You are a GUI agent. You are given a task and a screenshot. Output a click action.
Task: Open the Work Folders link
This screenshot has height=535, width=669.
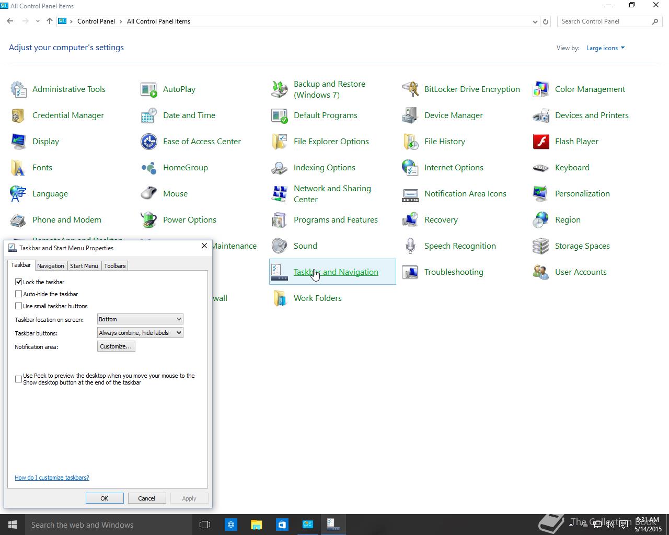point(318,298)
